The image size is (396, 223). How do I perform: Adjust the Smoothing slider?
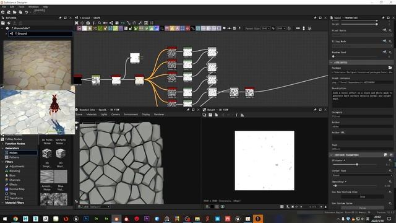[335, 186]
